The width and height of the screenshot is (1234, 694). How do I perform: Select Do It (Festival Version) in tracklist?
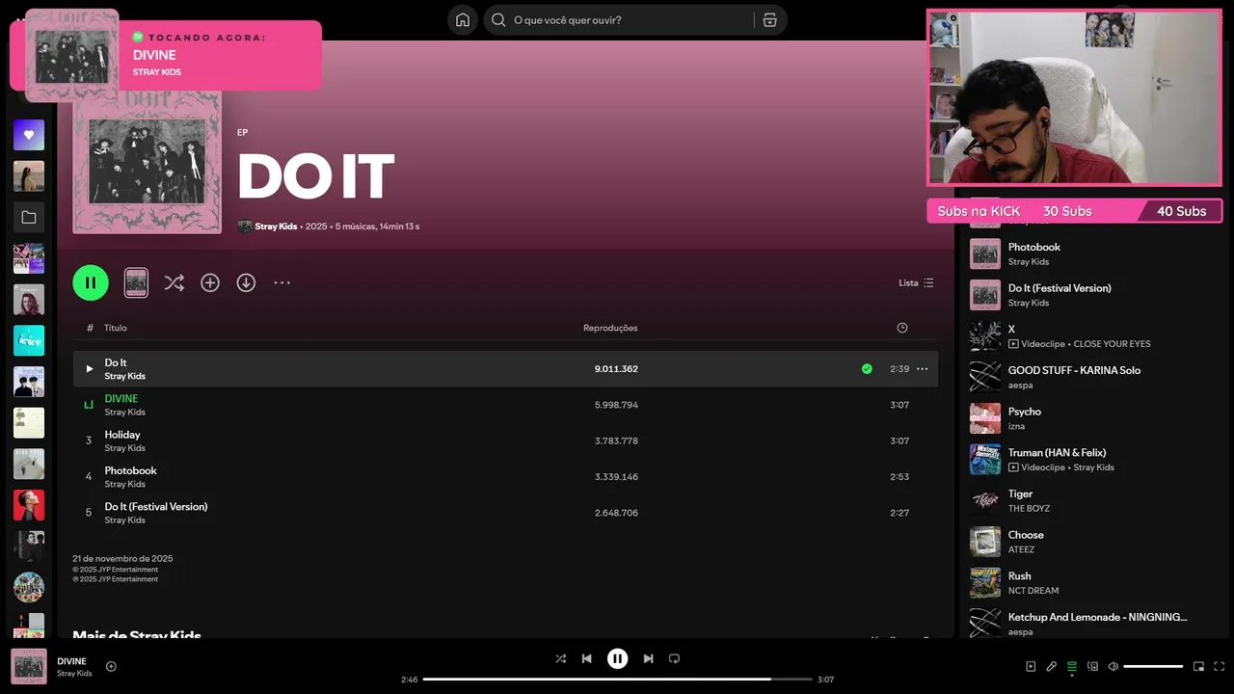[505, 512]
